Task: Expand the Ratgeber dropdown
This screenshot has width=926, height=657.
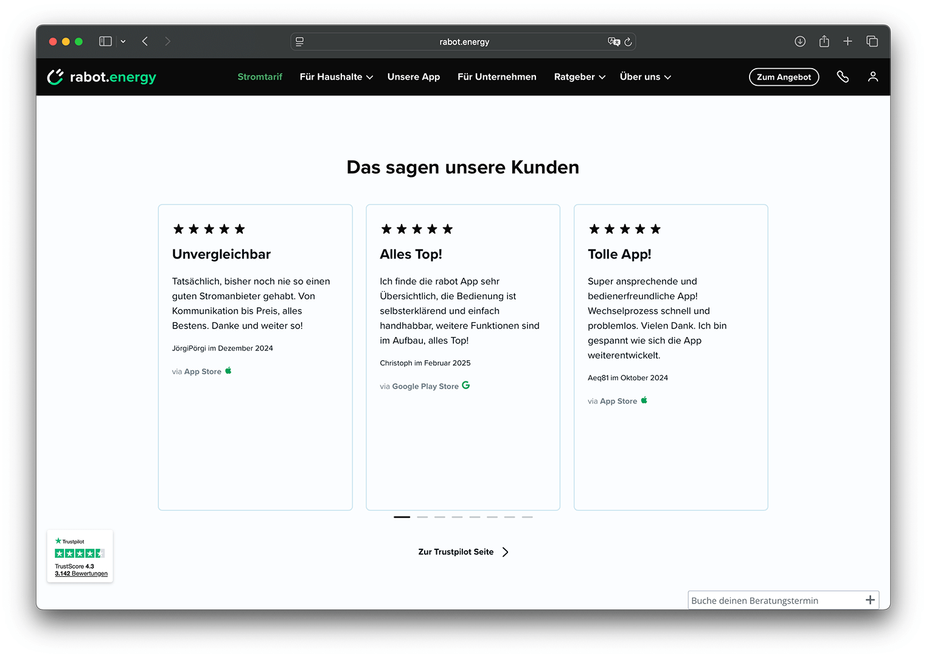Action: click(579, 77)
